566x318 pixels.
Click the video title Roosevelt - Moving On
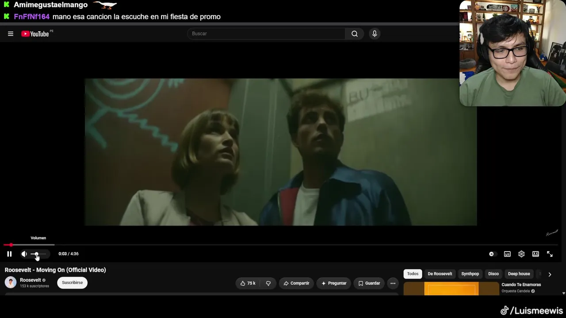[55, 270]
